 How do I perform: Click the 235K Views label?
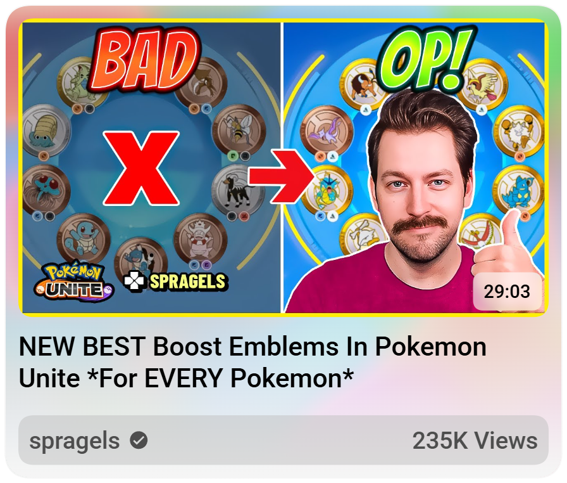point(475,441)
